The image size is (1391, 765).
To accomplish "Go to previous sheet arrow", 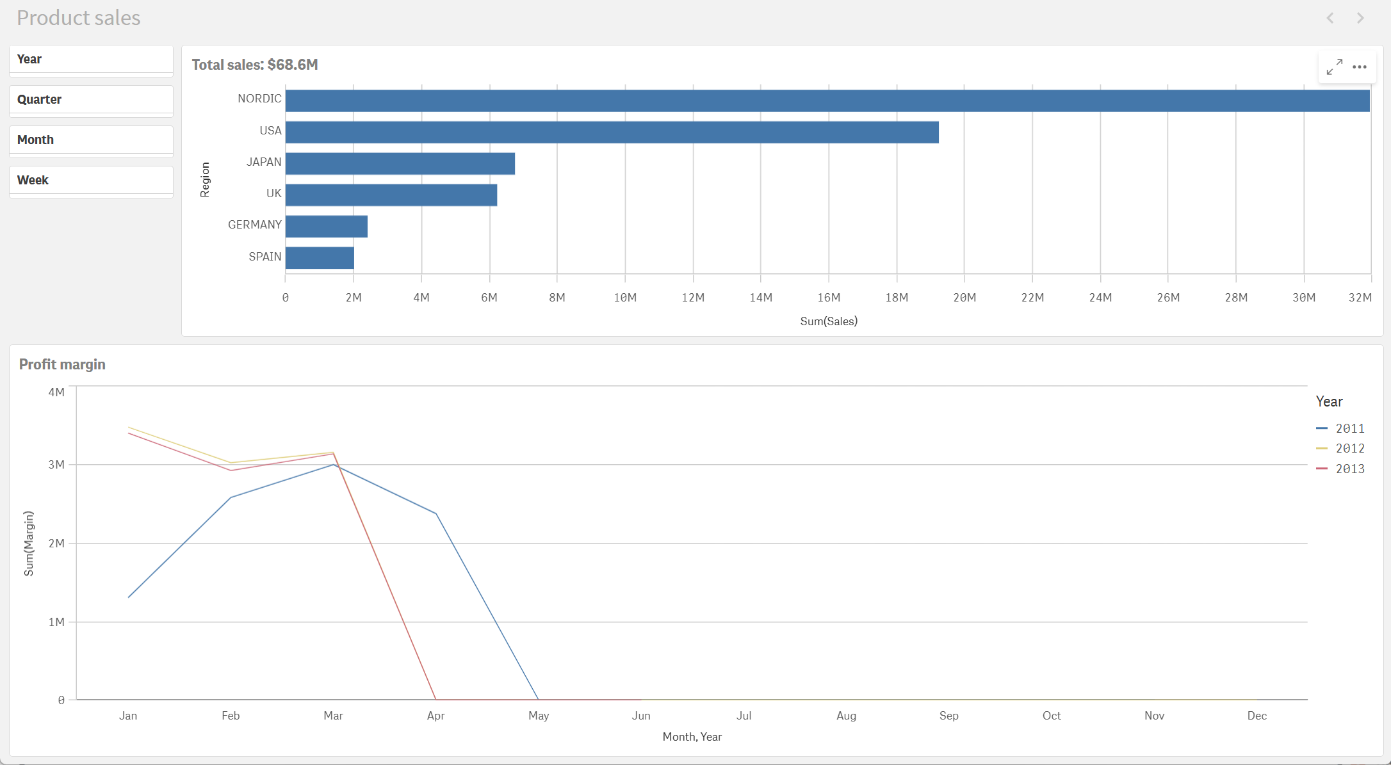I will tap(1330, 18).
